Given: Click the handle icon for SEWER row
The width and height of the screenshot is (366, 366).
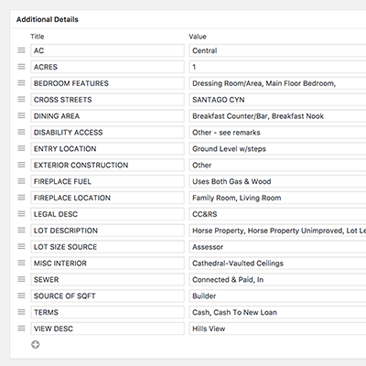Looking at the screenshot, I should tap(21, 279).
